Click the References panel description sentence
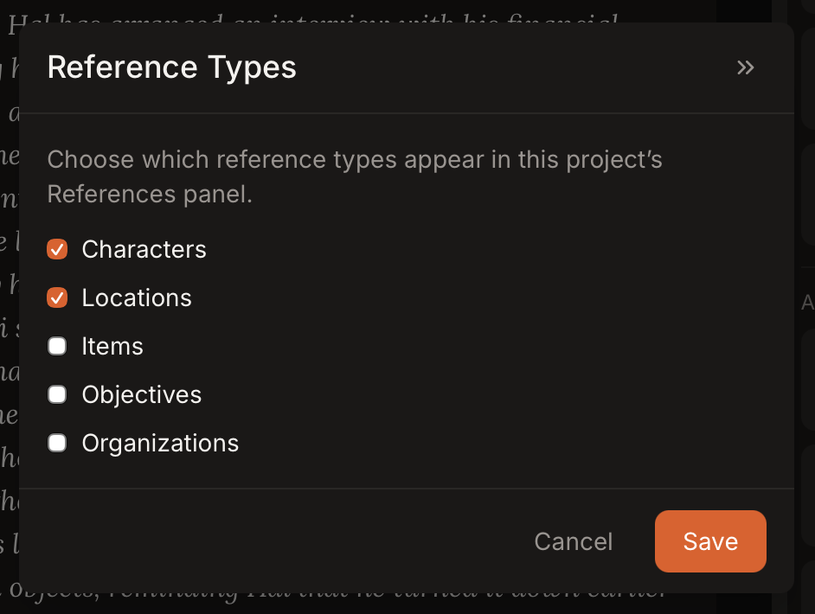 coord(355,176)
